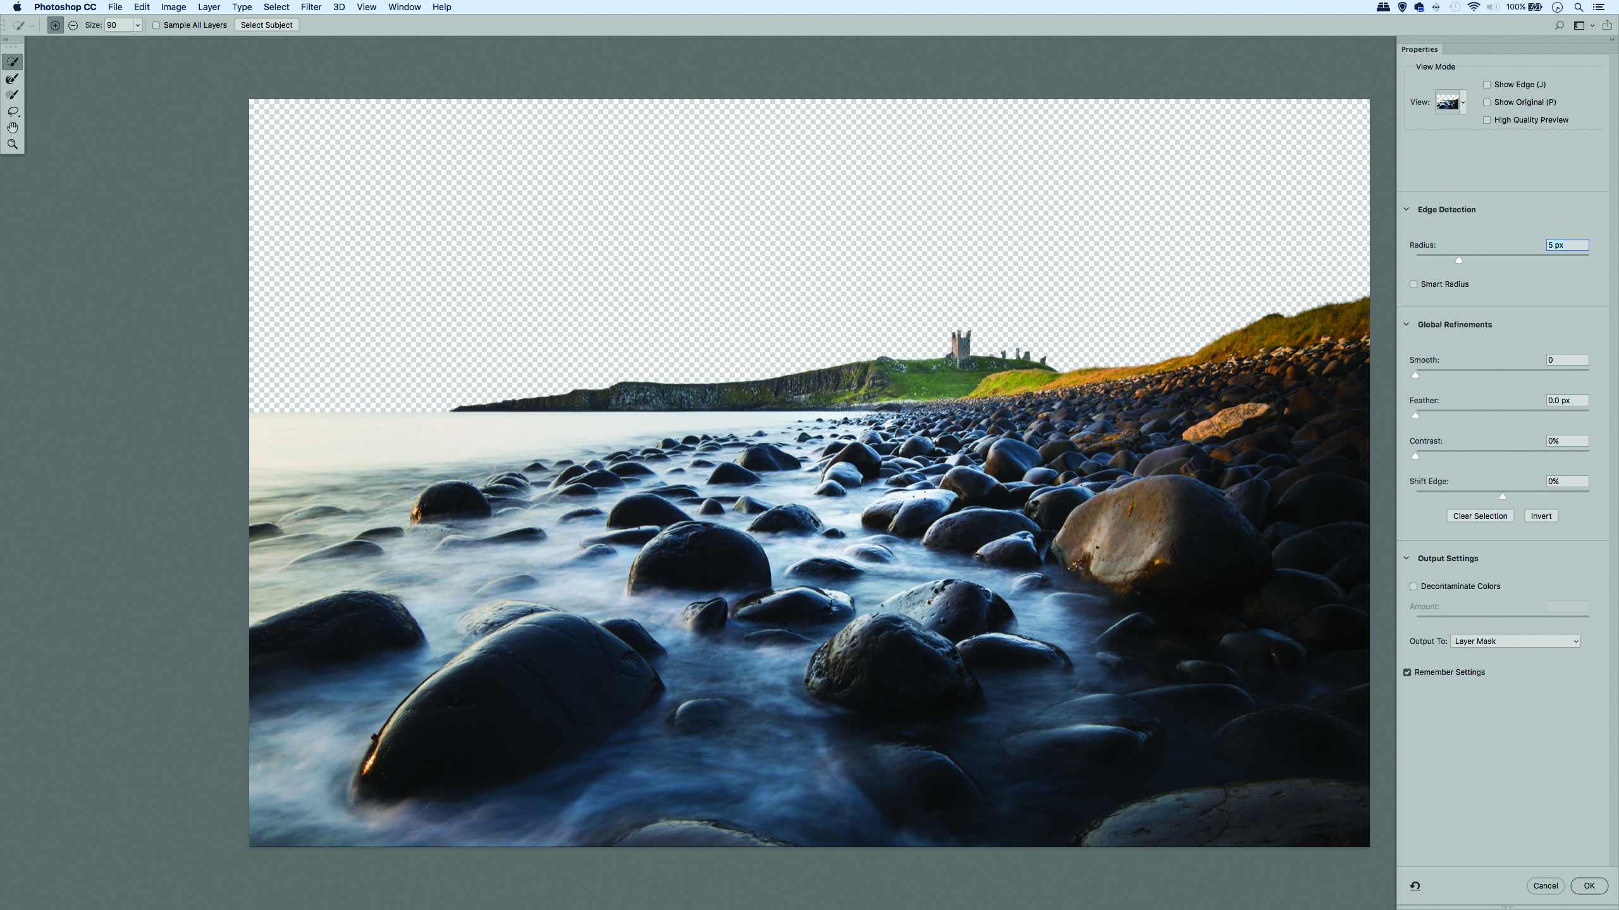Select the Quick Selection tool
Image resolution: width=1619 pixels, height=910 pixels.
(x=13, y=62)
